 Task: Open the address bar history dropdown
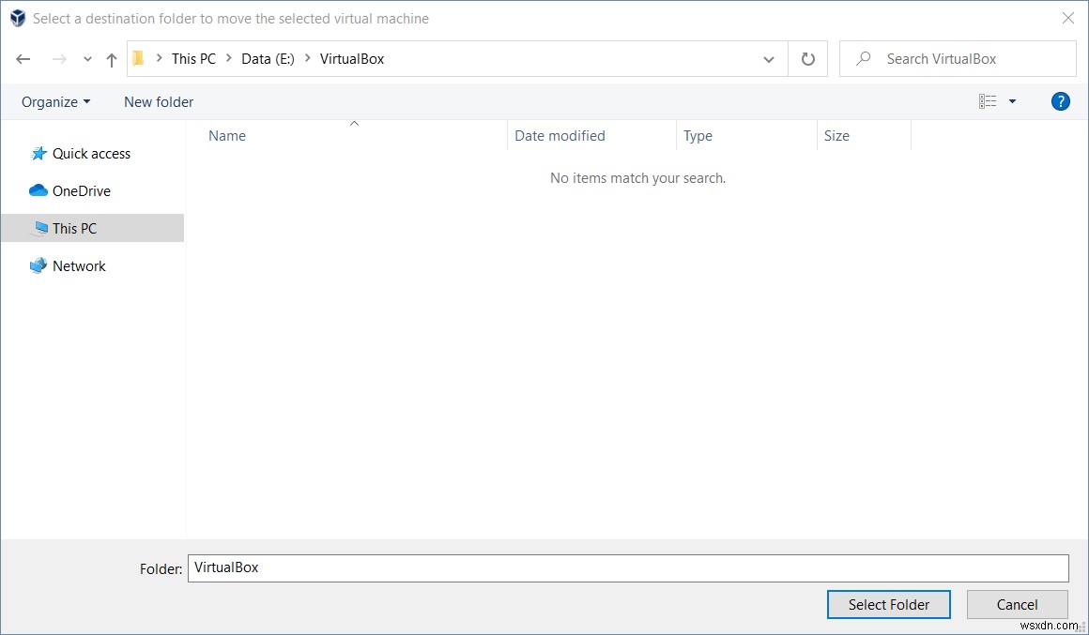pyautogui.click(x=768, y=58)
